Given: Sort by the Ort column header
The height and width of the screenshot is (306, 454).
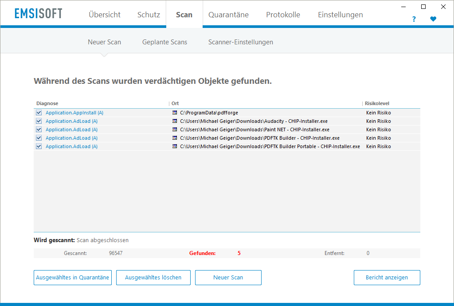Looking at the screenshot, I should click(x=175, y=103).
